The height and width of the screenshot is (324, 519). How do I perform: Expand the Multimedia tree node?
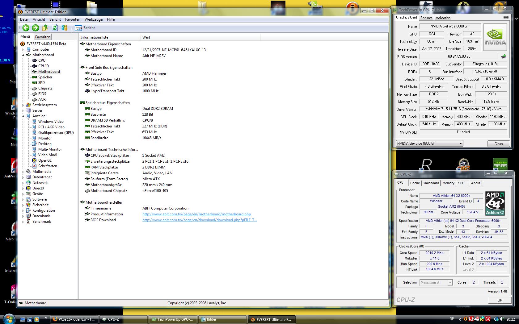tap(23, 172)
